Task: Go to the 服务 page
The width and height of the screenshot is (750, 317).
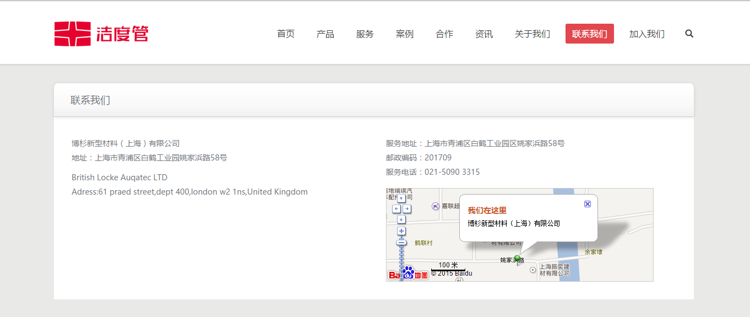Action: pos(365,34)
